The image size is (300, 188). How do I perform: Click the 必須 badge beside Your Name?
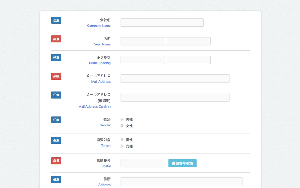click(x=56, y=39)
